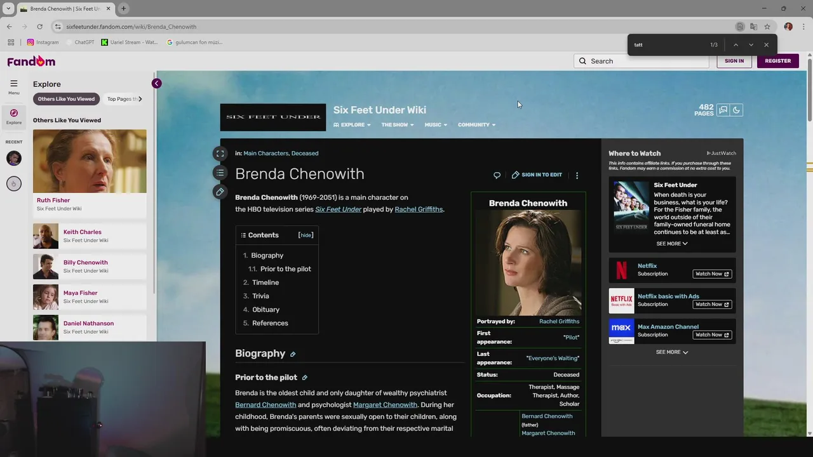Jump to Obituary in Contents
The width and height of the screenshot is (813, 457).
coord(265,310)
